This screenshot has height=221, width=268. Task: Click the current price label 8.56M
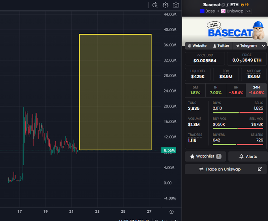pyautogui.click(x=169, y=150)
